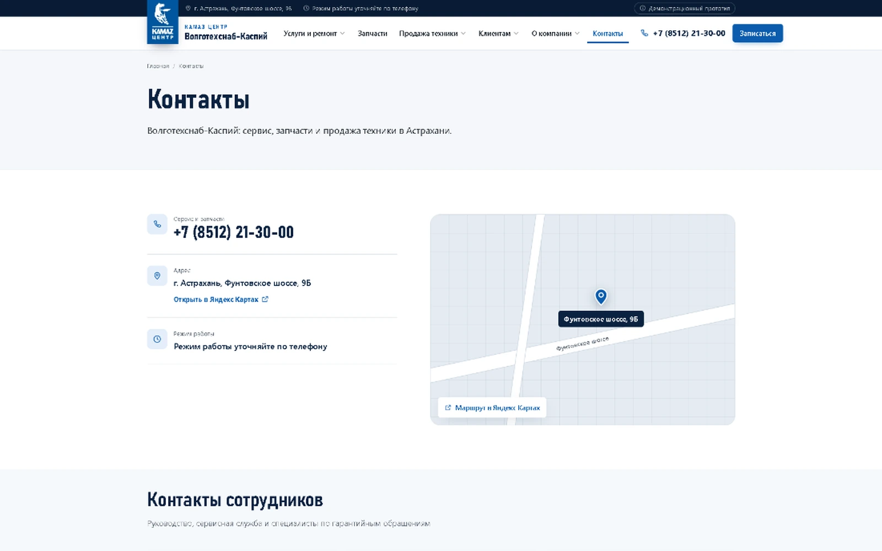Click the Маршрут в Яндекс Картах button
Screen dimensions: 882x551
coord(492,408)
